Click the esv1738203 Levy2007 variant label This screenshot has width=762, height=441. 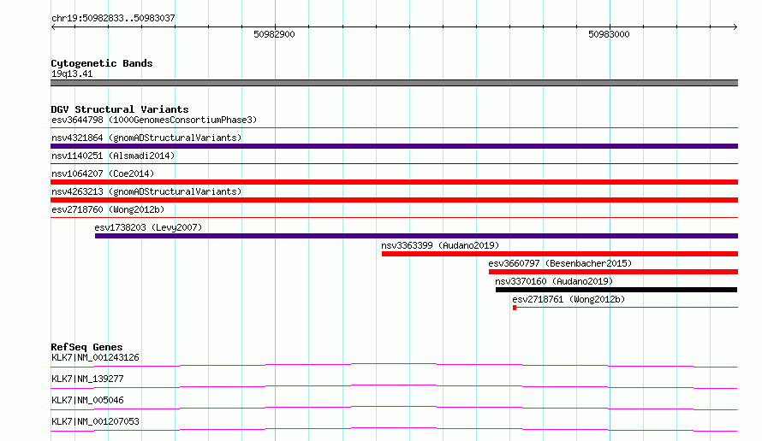tap(148, 227)
